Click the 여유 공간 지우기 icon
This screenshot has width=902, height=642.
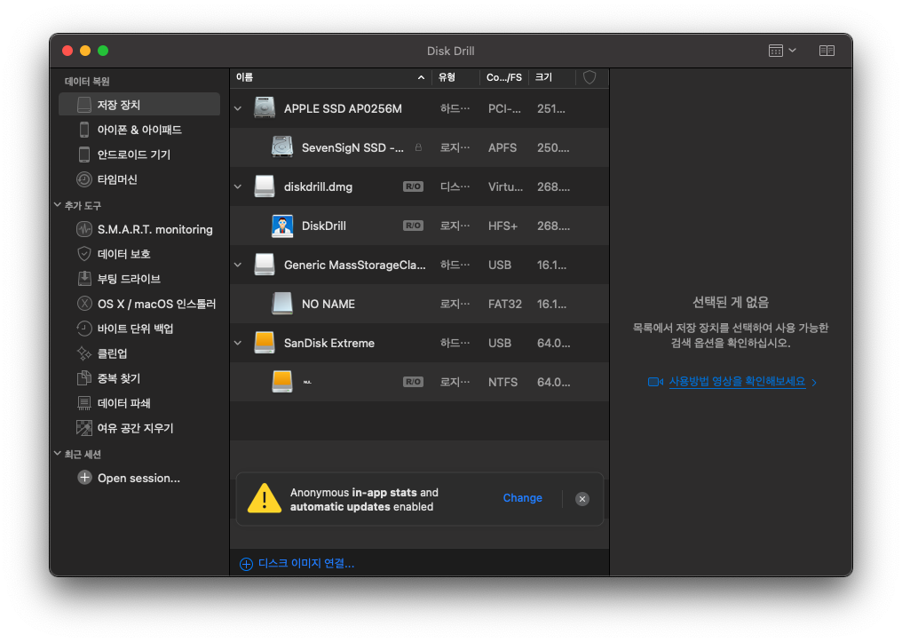click(84, 427)
